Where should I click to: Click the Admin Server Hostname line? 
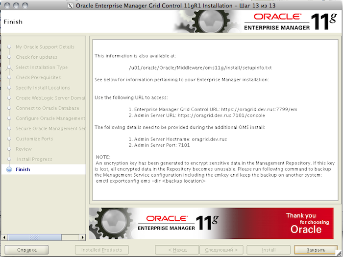click(177, 139)
